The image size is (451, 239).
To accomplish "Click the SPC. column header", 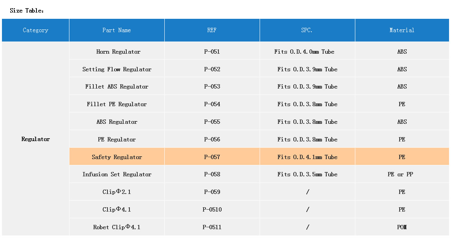I will (x=307, y=30).
